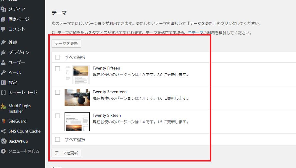This screenshot has width=296, height=168.
Task: Click the SNS Count Cache share icon
Action: pyautogui.click(x=3, y=131)
